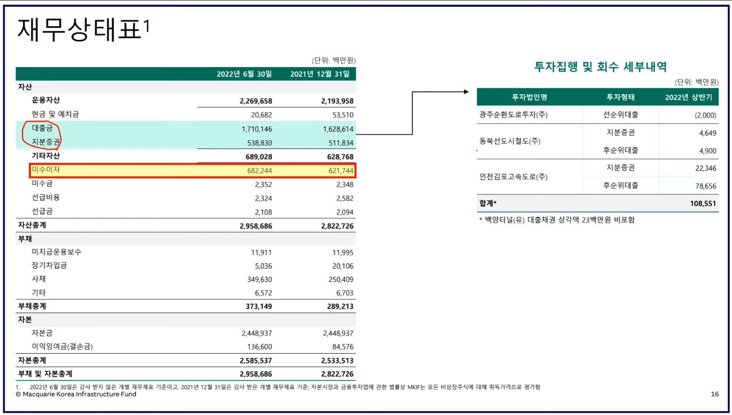The height and width of the screenshot is (415, 732).
Task: Pick the cell showing 20,106
Action: pos(343,266)
